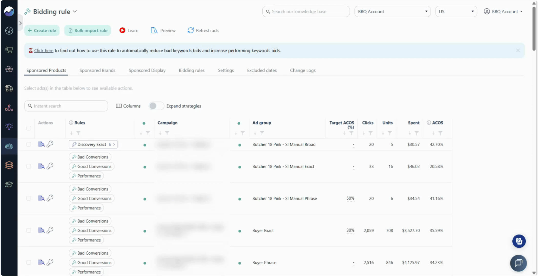The image size is (538, 276).
Task: Dismiss the info banner with X
Action: point(518,50)
